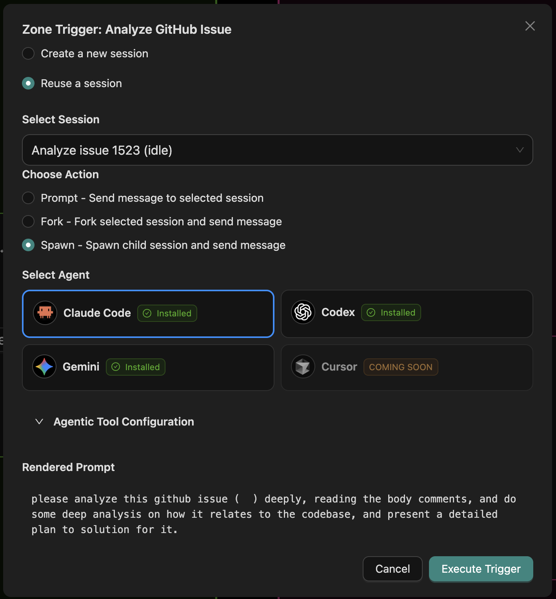Image resolution: width=556 pixels, height=599 pixels.
Task: Click the Codex OpenAI logo icon
Action: click(303, 312)
